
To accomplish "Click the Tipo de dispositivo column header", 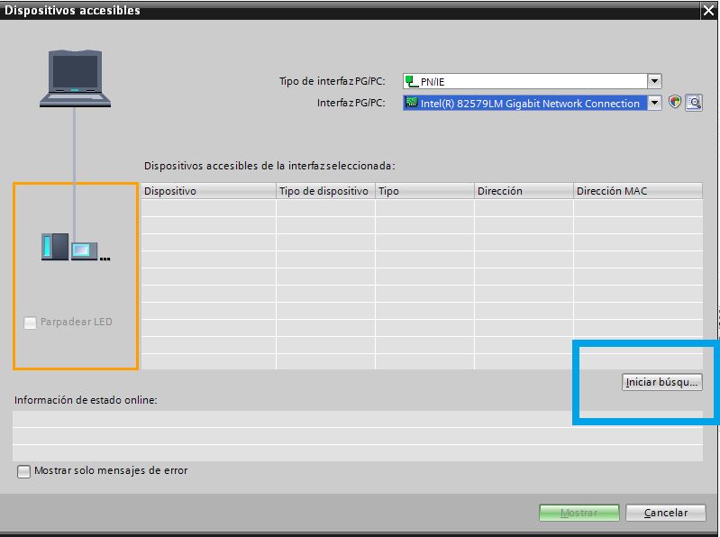I will click(324, 191).
